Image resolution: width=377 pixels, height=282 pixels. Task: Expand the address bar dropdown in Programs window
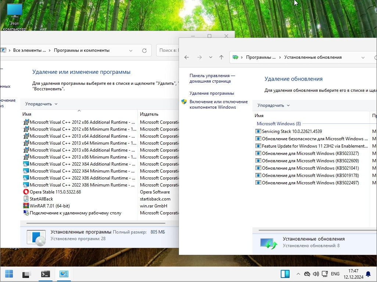[131, 51]
